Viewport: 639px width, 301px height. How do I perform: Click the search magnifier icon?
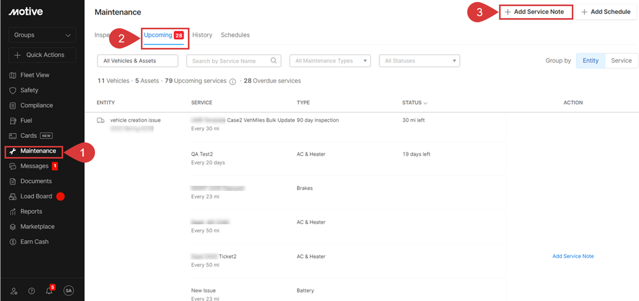click(274, 61)
